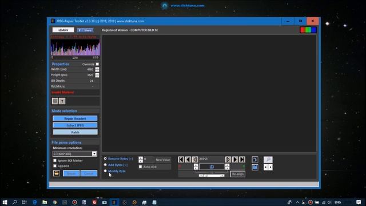This screenshot has width=366, height=206.
Task: Adjust the Width (px) spinner
Action: point(97,69)
